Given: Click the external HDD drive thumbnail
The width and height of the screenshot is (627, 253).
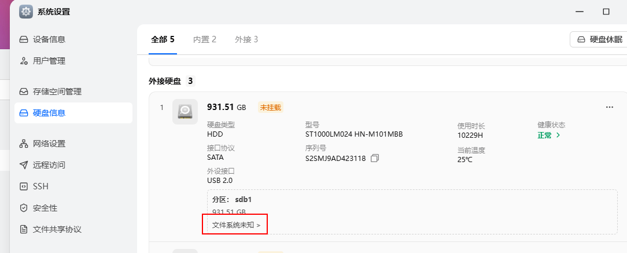Looking at the screenshot, I should [185, 111].
